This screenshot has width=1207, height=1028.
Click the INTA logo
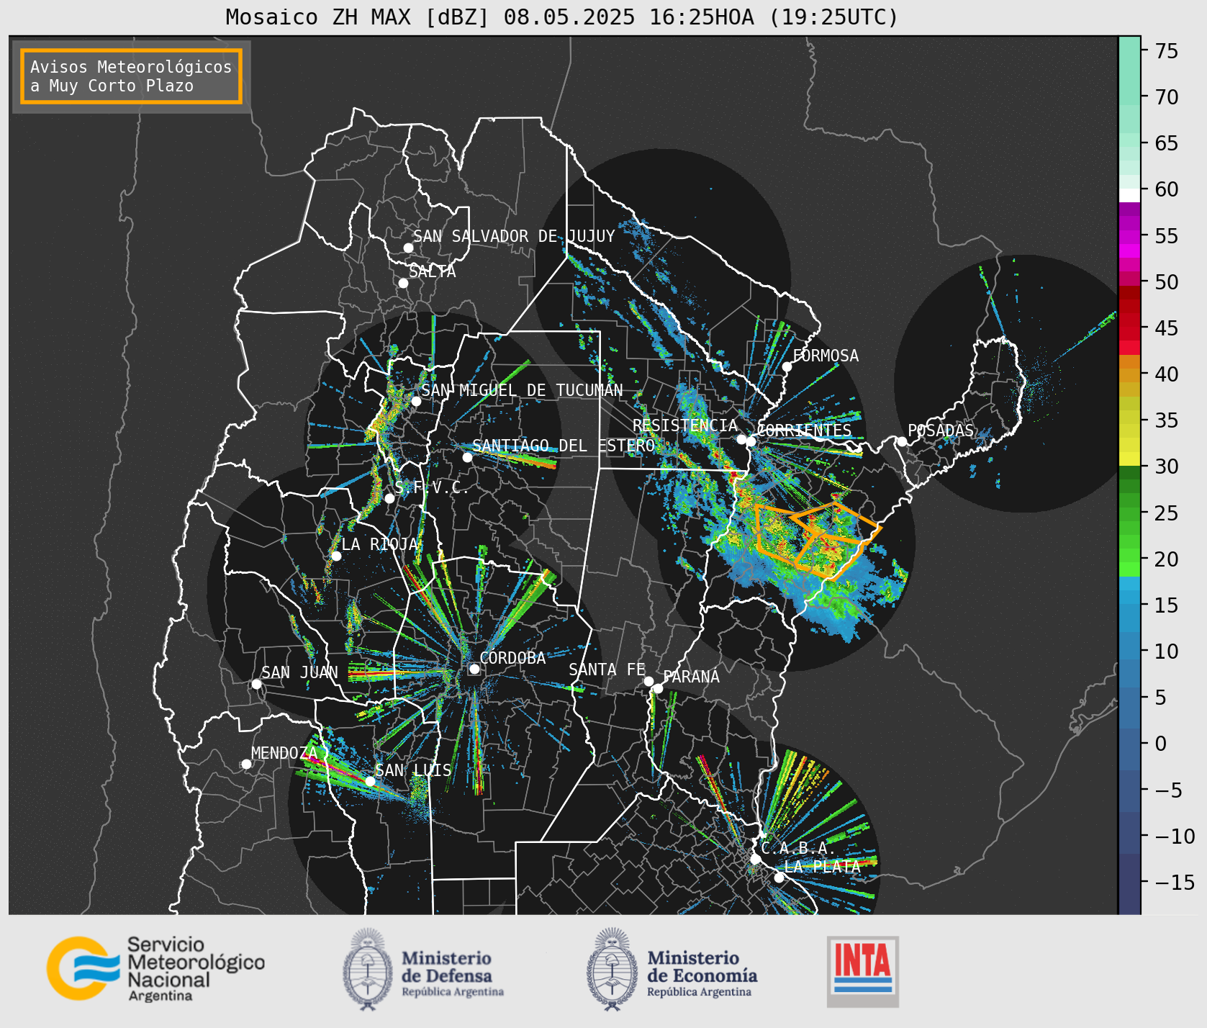point(863,971)
